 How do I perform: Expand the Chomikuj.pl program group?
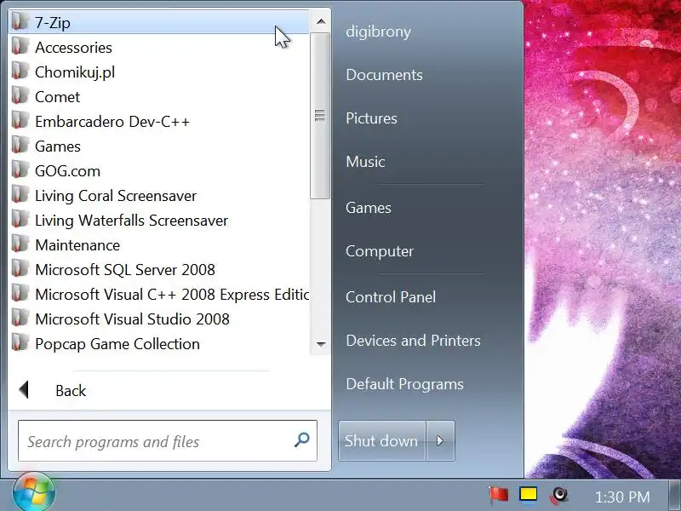point(159,72)
